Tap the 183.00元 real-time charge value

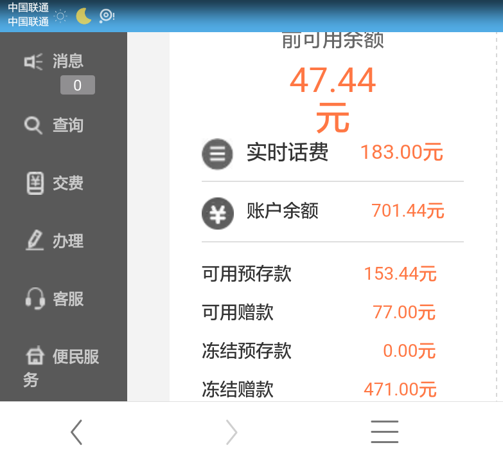(x=402, y=152)
